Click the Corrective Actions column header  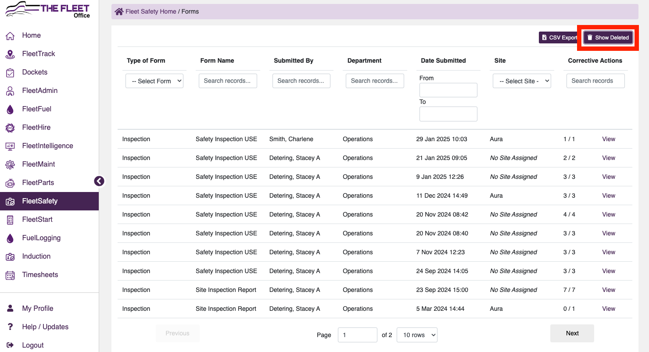point(595,61)
